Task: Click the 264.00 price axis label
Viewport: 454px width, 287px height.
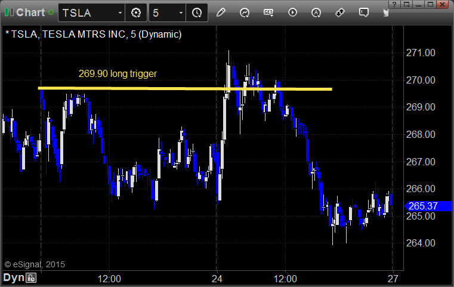Action: click(421, 243)
